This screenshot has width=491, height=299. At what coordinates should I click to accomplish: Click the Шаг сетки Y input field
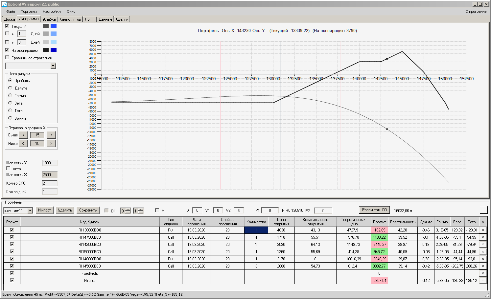[x=50, y=163]
